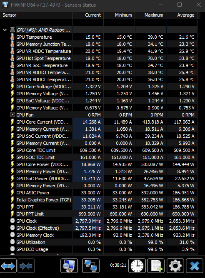Open sensor settings via the gear icon
The image size is (205, 278).
[x=175, y=266]
